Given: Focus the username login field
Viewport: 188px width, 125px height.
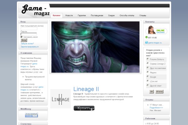Looking at the screenshot, I should pyautogui.click(x=29, y=28).
